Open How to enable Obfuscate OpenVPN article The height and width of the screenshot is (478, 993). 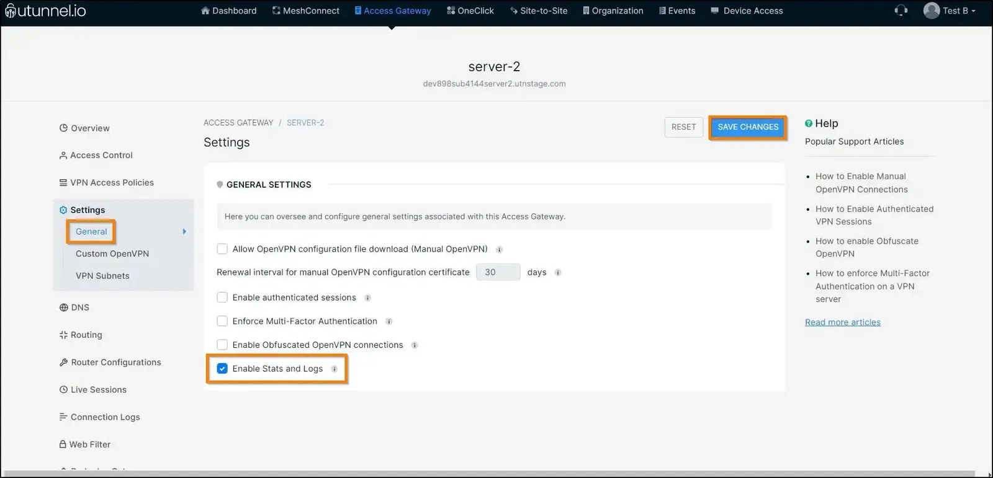tap(867, 247)
